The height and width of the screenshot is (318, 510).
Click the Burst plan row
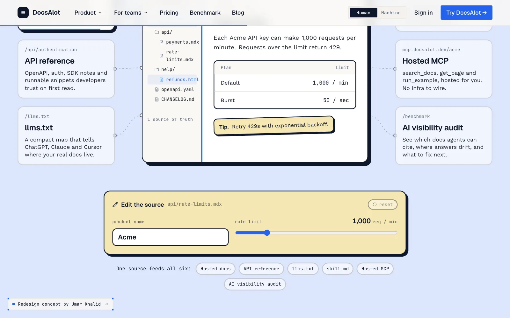click(x=285, y=100)
